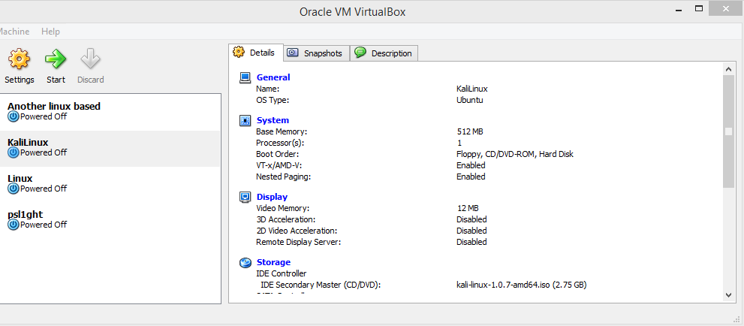Click the greyed Discard arrow icon
The image size is (744, 326).
click(90, 59)
